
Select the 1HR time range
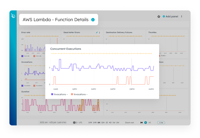[95, 123]
